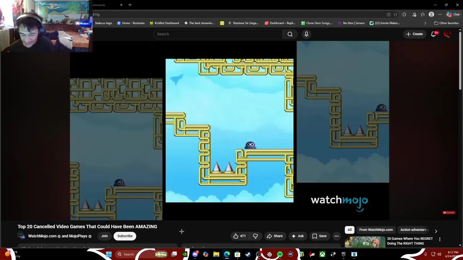Like the video with thumbs up
This screenshot has height=260, width=463.
pyautogui.click(x=239, y=236)
